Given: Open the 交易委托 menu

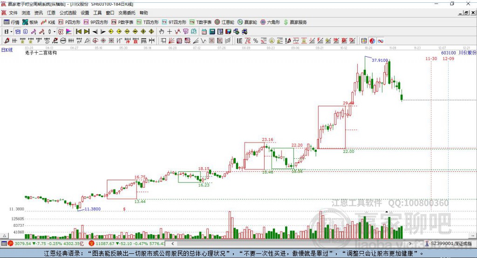Looking at the screenshot, I should 127,13.
